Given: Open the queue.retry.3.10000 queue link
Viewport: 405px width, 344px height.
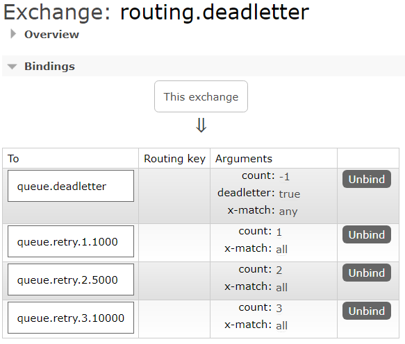Looking at the screenshot, I should 71,318.
